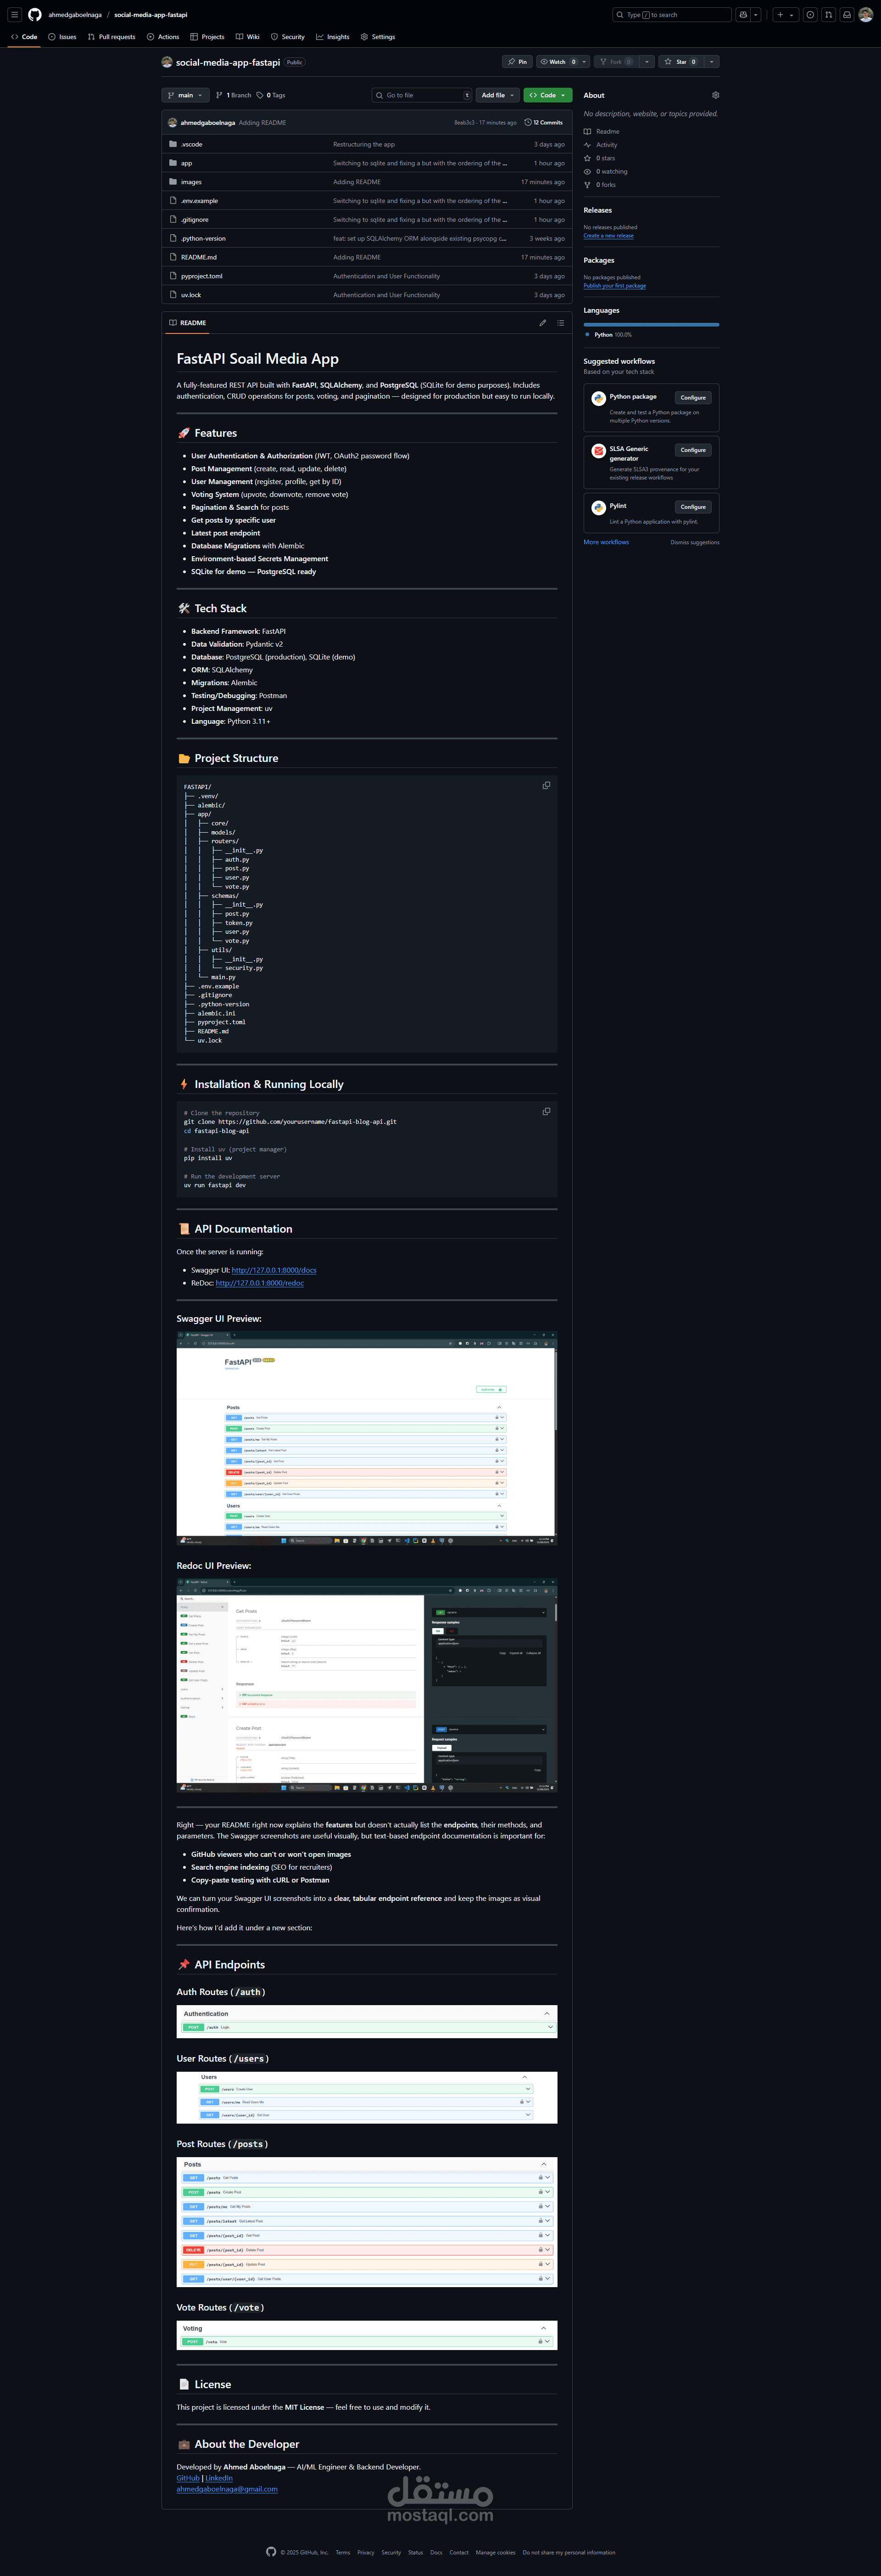
Task: Switch to the Pull requests tab
Action: coord(111,37)
